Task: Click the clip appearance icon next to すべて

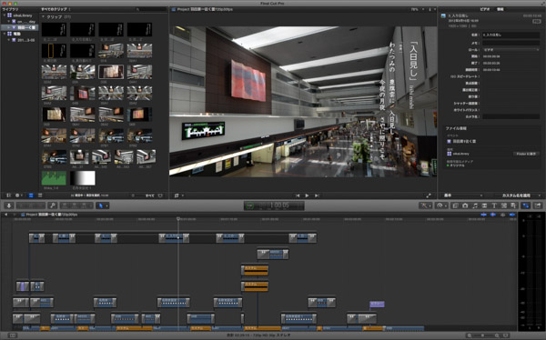Action: (160, 195)
